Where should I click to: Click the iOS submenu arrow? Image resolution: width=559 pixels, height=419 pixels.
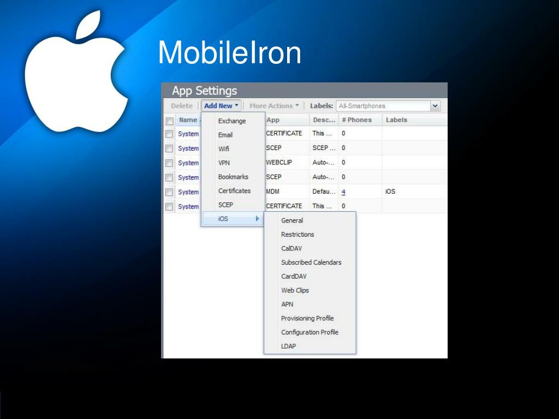pos(258,218)
